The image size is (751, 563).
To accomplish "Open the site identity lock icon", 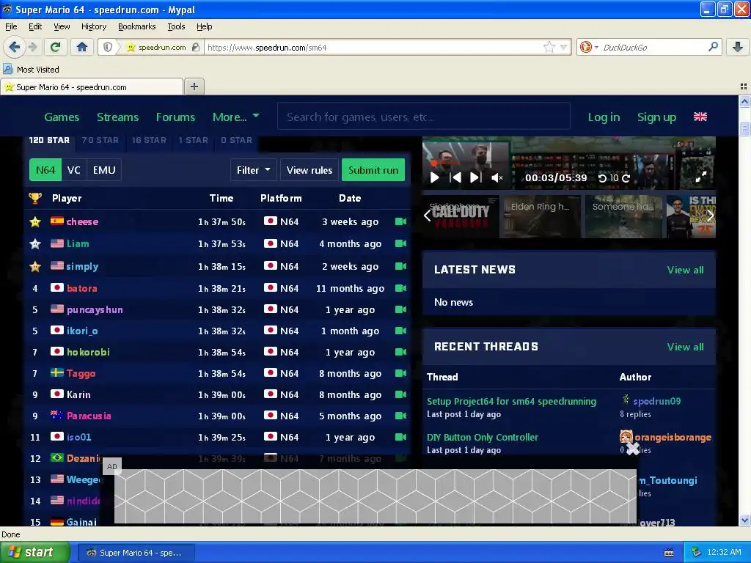I will [x=195, y=47].
